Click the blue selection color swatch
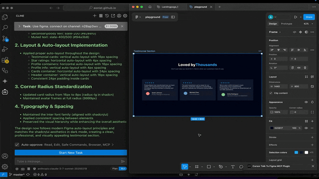The height and width of the screenshot is (179, 319). (296, 153)
